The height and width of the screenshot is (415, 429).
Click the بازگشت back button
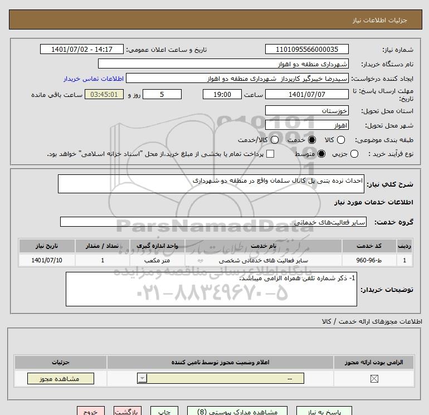click(x=128, y=412)
